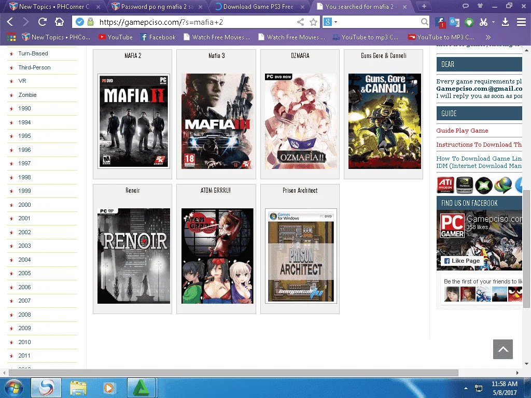Open the New Topics PHCo... bookmark
Viewport: 531px width, 398px height.
(x=56, y=37)
